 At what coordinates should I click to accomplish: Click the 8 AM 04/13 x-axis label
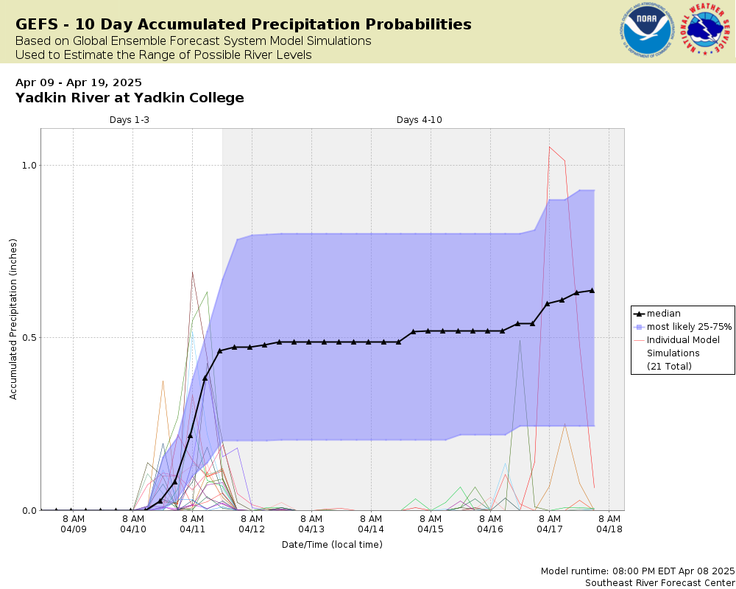click(311, 524)
